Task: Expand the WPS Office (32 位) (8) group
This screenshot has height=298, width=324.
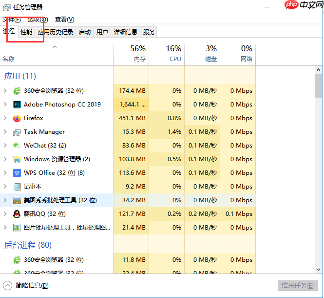Action: coord(5,173)
